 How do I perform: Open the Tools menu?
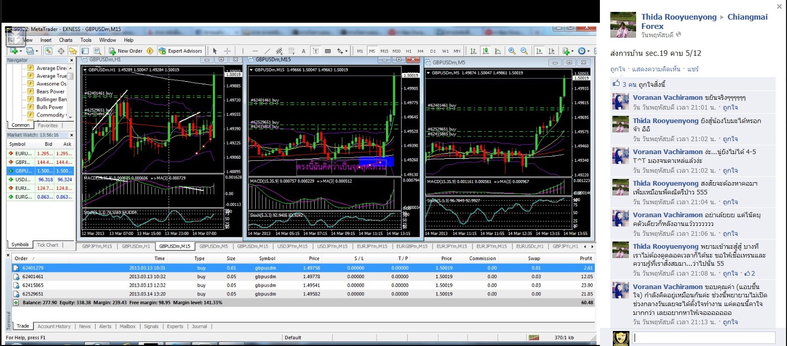(x=86, y=40)
